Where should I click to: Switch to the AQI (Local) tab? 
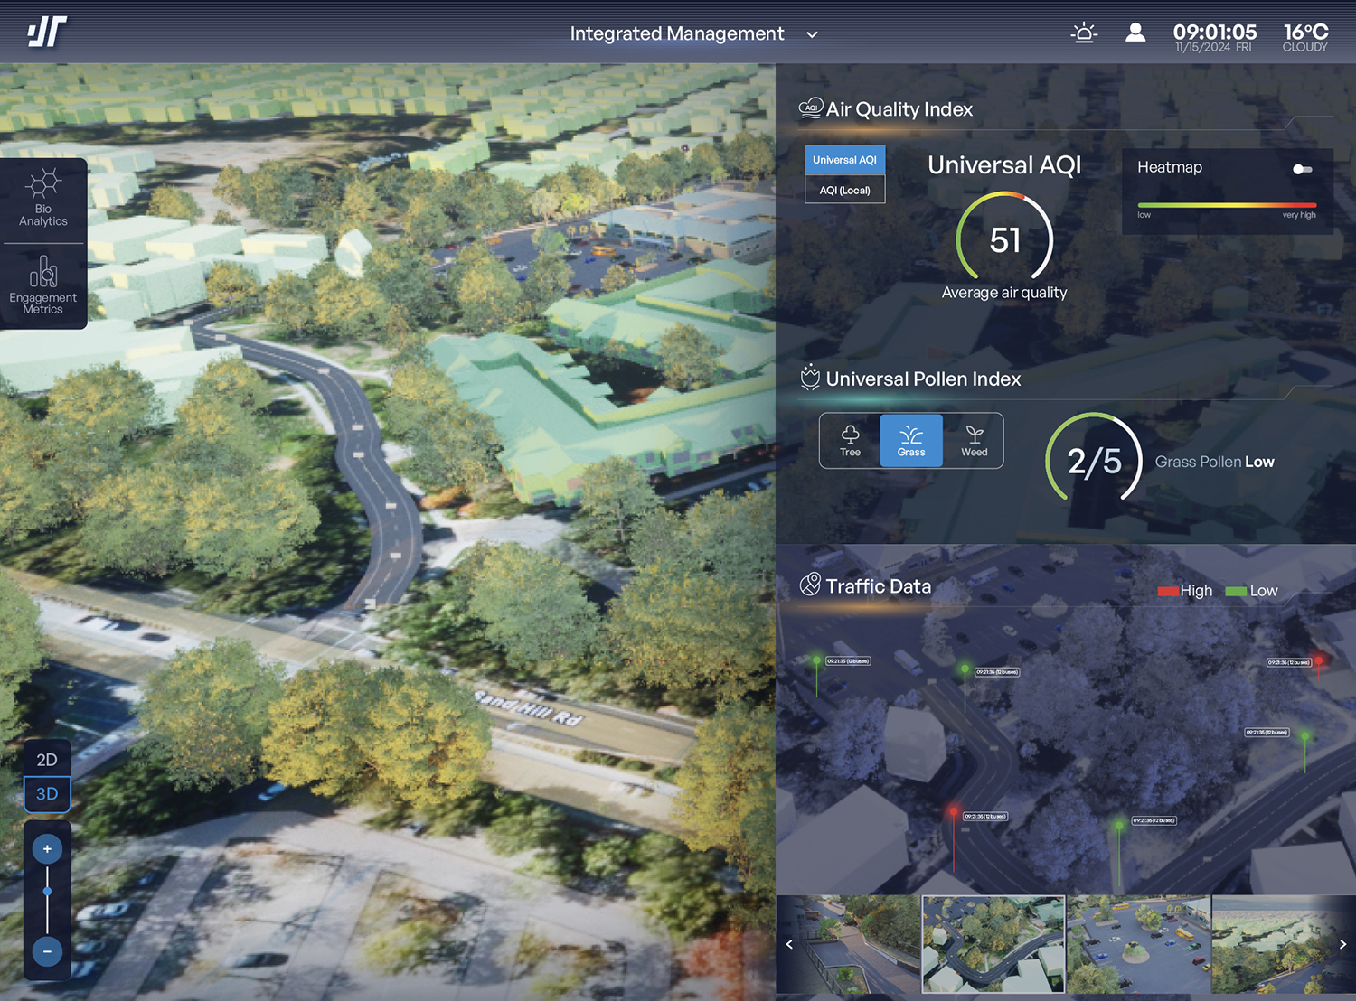[x=844, y=189]
